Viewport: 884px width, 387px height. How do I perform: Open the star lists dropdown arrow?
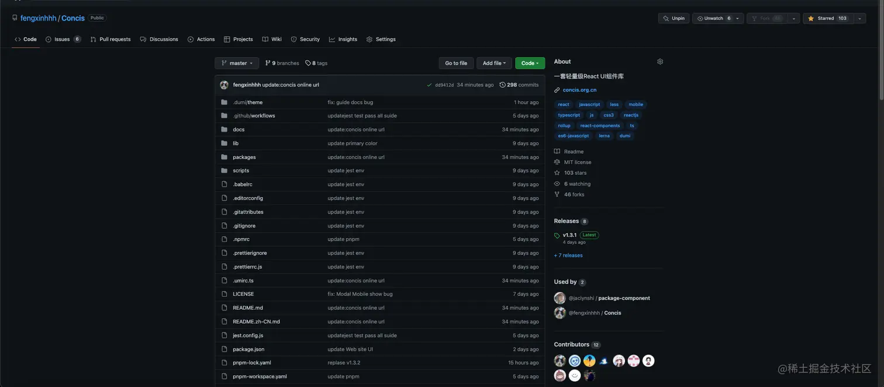point(859,18)
